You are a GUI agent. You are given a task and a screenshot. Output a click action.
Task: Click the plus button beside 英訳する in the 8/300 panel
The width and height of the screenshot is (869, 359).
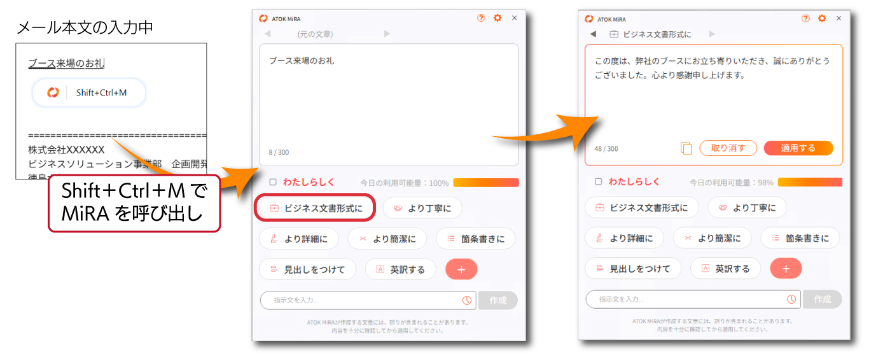pyautogui.click(x=461, y=269)
